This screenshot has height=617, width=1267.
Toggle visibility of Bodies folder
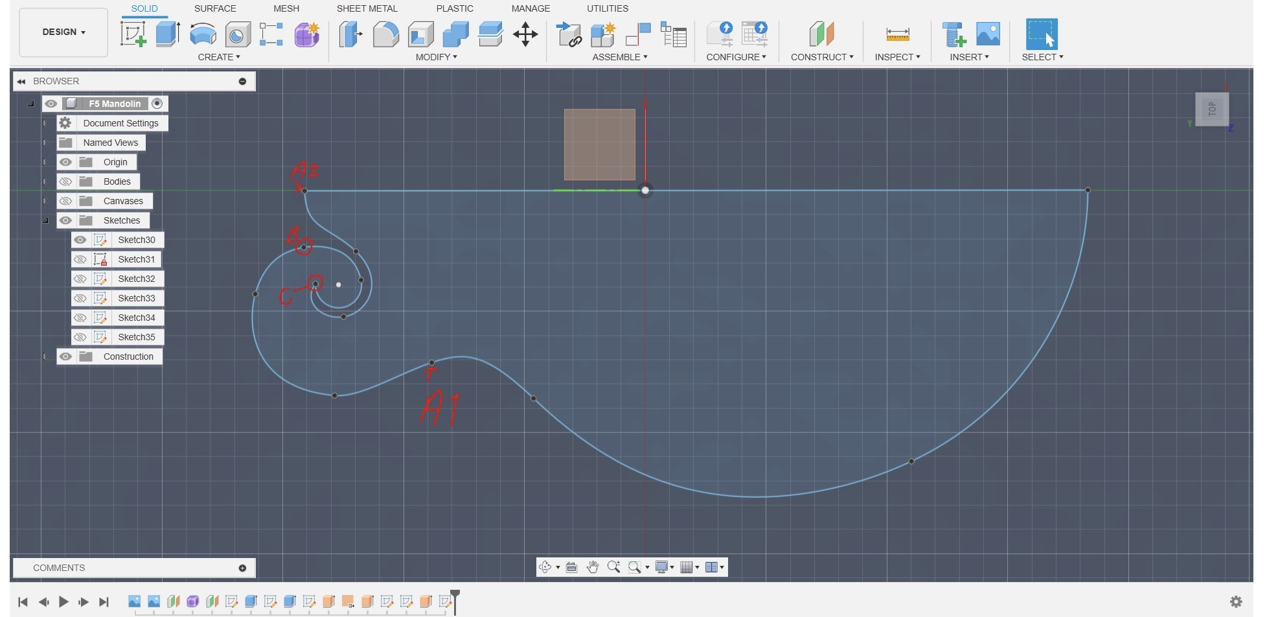65,181
